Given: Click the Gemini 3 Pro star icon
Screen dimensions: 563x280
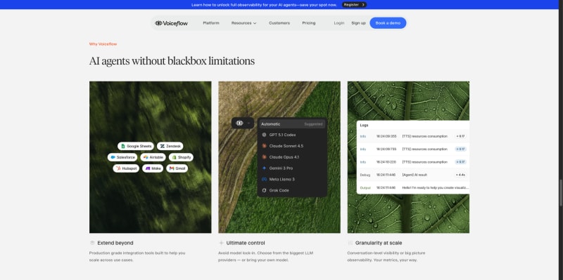Looking at the screenshot, I should (264, 168).
